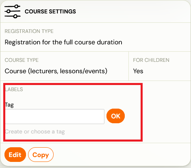Image resolution: width=191 pixels, height=168 pixels.
Task: Click the middle slider knob of settings icon
Action: (x=9, y=11)
